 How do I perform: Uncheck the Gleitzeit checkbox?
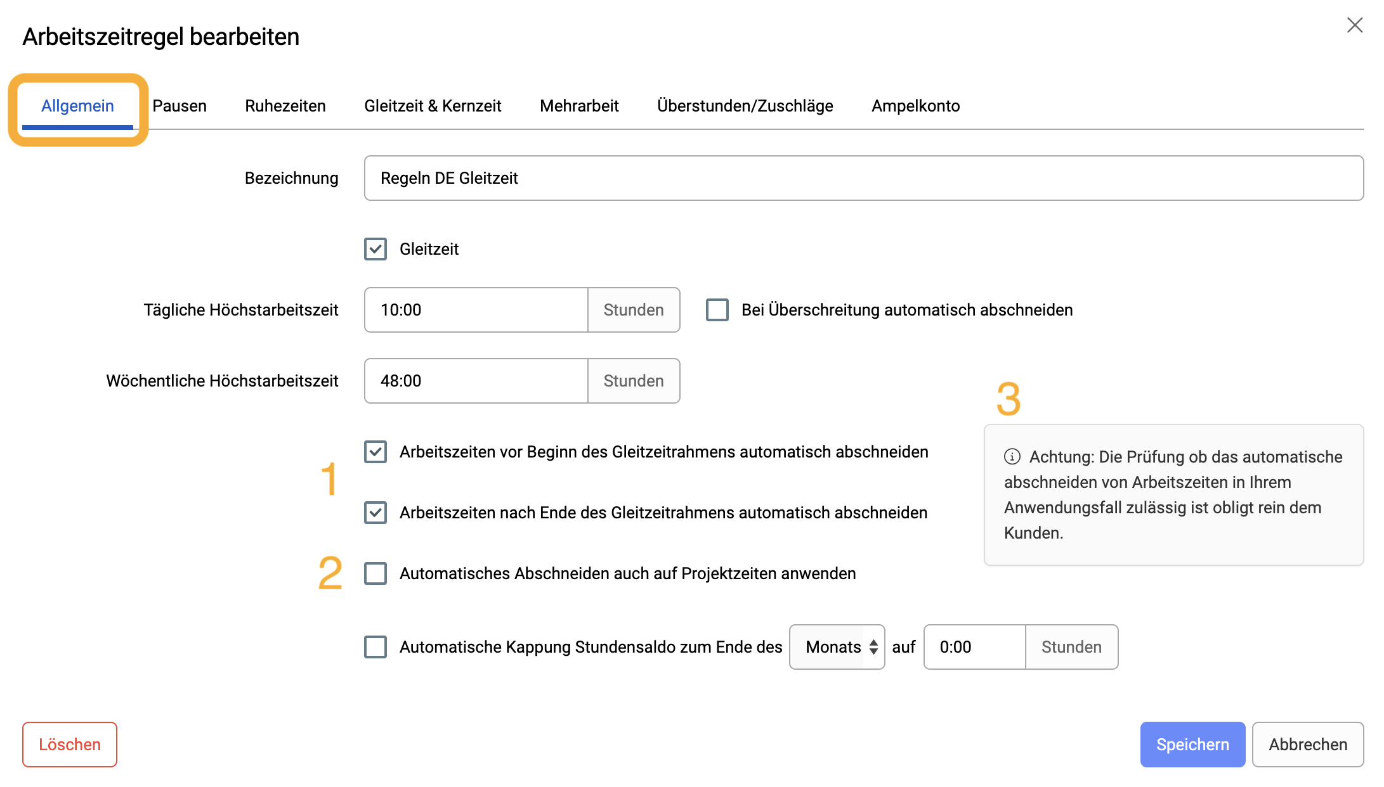click(x=375, y=249)
